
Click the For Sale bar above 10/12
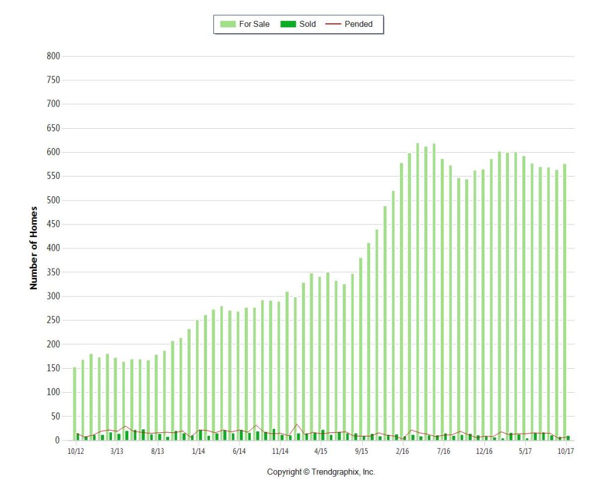pyautogui.click(x=75, y=404)
